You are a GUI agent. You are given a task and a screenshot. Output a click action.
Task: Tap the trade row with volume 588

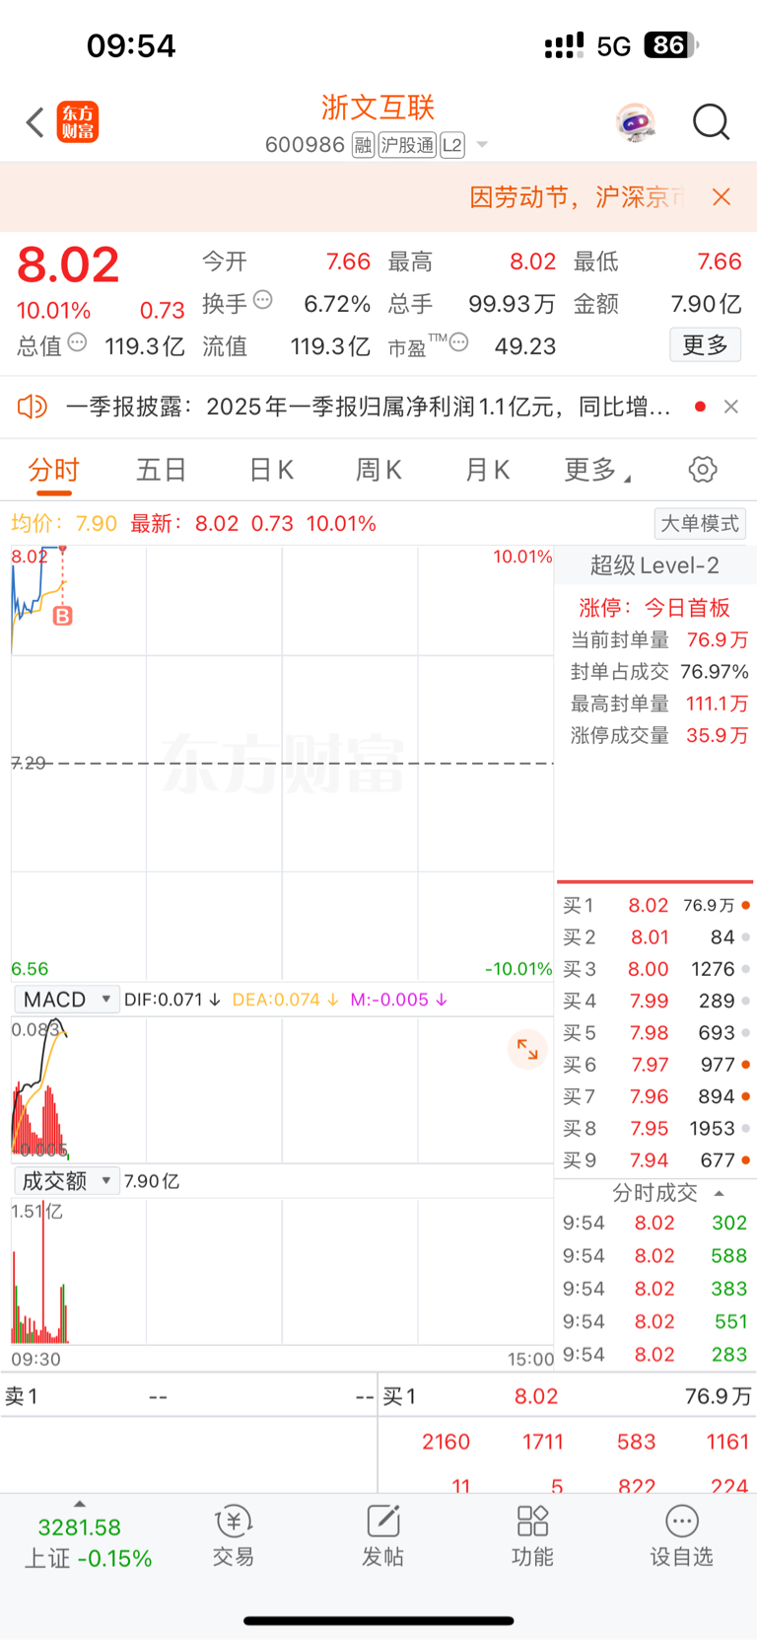click(x=655, y=1255)
